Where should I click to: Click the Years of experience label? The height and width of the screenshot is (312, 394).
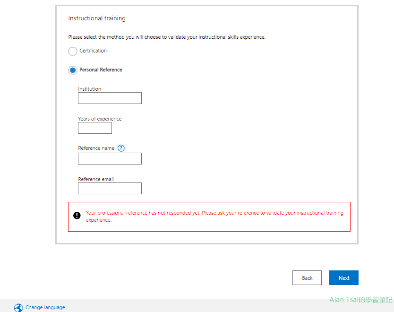[100, 119]
